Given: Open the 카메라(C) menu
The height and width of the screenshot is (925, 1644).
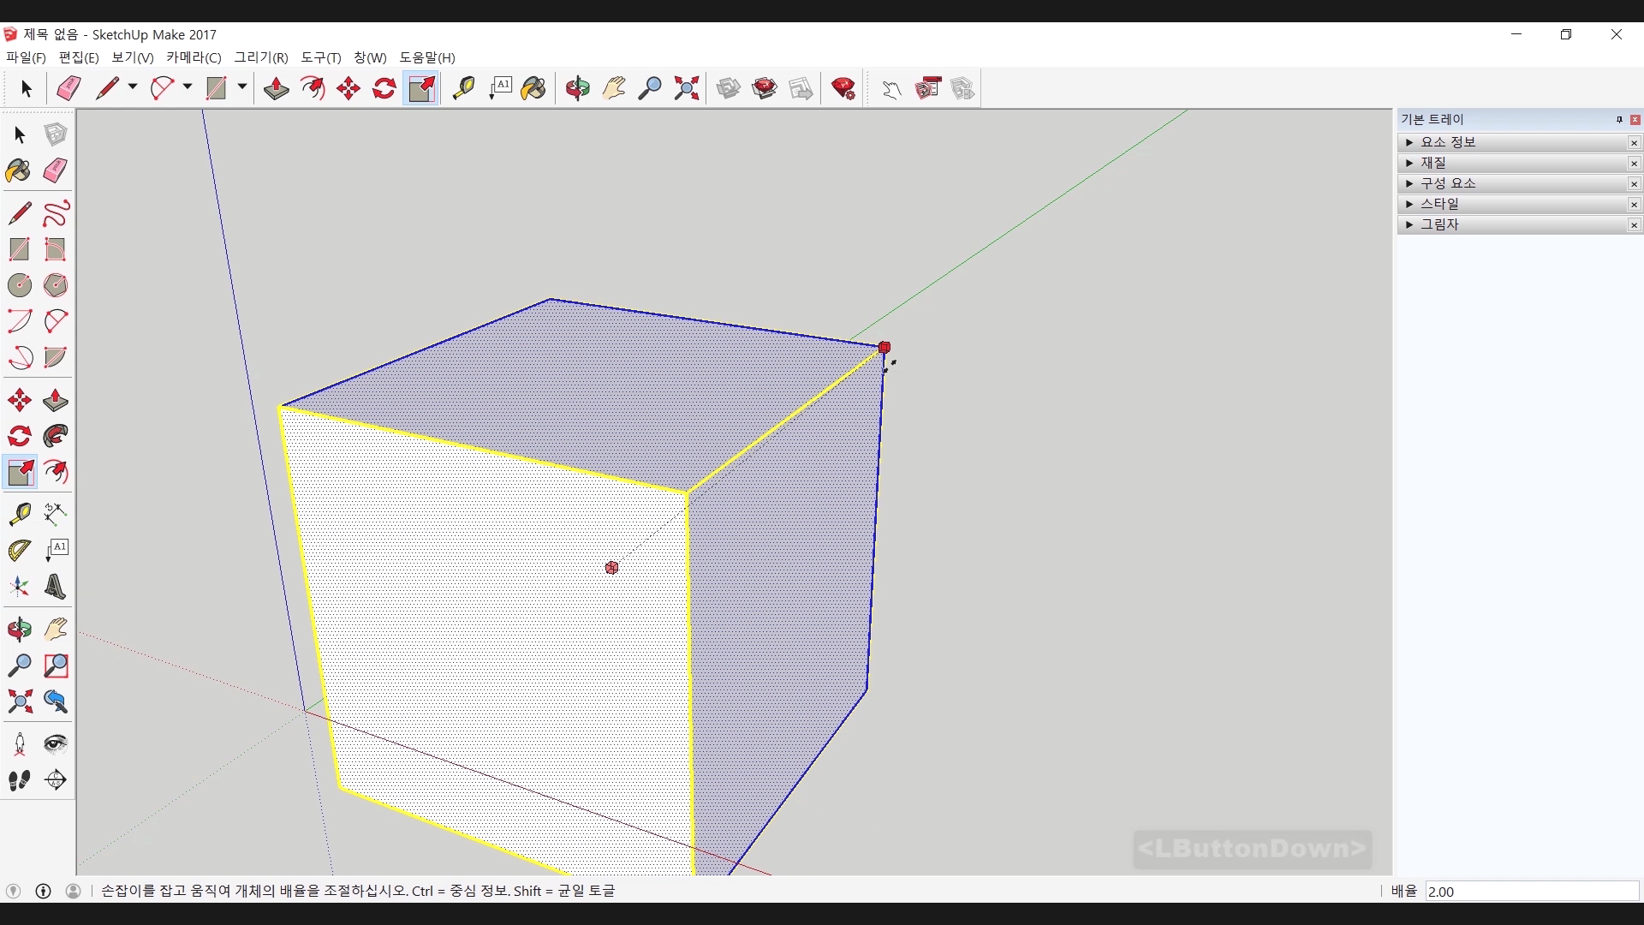Looking at the screenshot, I should [x=194, y=57].
